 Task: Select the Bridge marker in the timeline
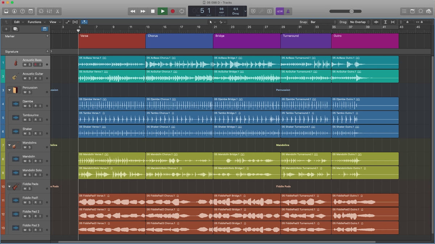coord(246,40)
